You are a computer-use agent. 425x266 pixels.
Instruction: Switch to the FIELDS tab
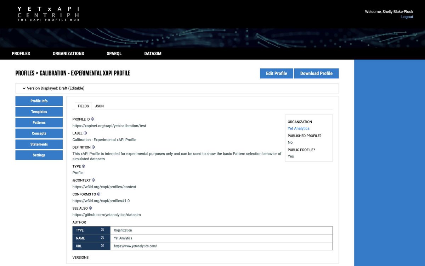83,106
